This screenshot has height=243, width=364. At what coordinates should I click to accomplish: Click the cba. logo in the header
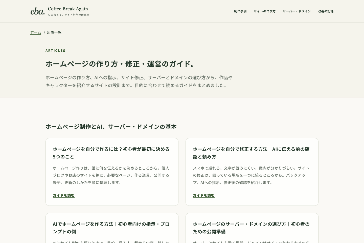click(x=37, y=11)
